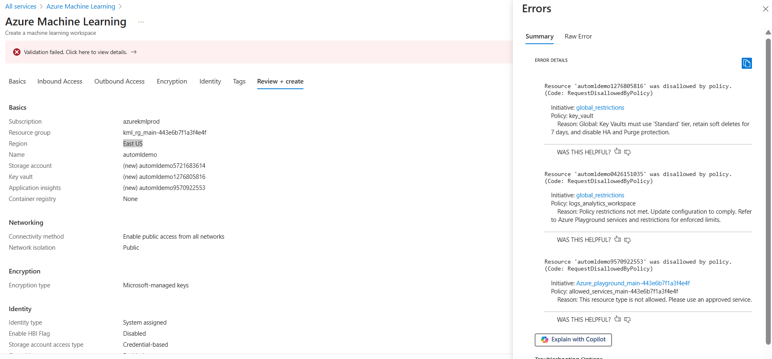
Task: Click the Copilot logo icon
Action: pos(545,340)
